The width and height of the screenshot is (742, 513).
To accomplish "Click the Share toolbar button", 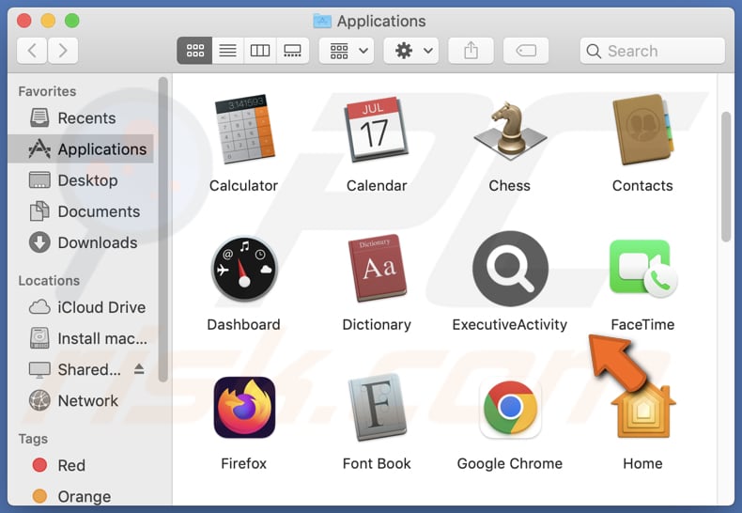I will click(471, 51).
